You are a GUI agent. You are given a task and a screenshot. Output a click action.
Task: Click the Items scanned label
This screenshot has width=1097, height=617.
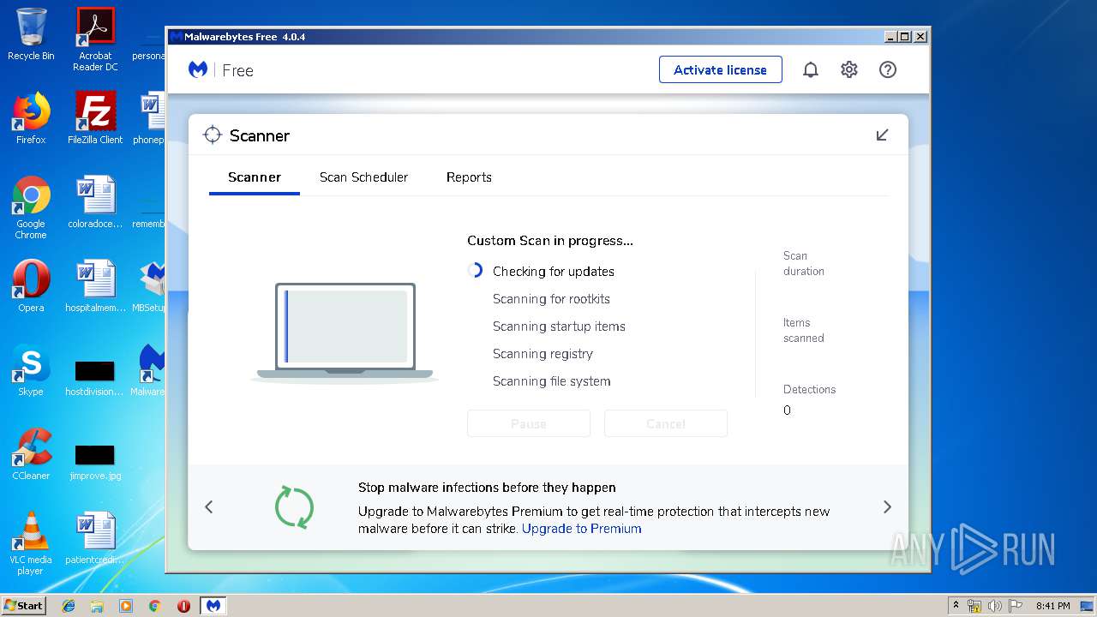tap(804, 331)
